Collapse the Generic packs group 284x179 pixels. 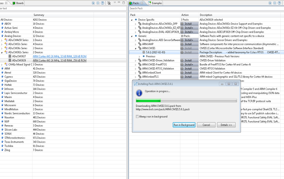132,36
